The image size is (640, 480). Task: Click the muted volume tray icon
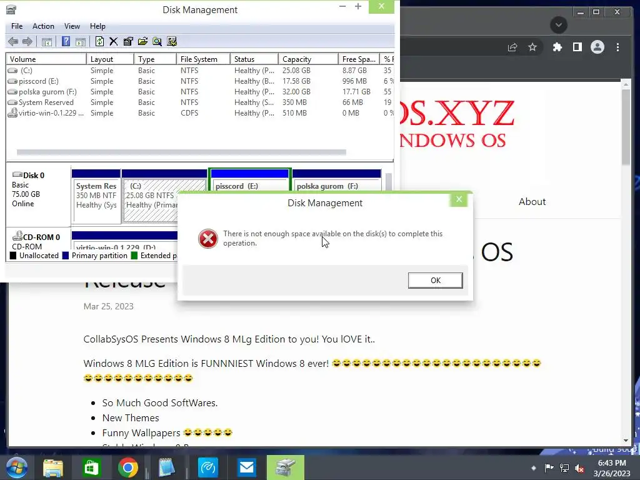[x=579, y=467]
